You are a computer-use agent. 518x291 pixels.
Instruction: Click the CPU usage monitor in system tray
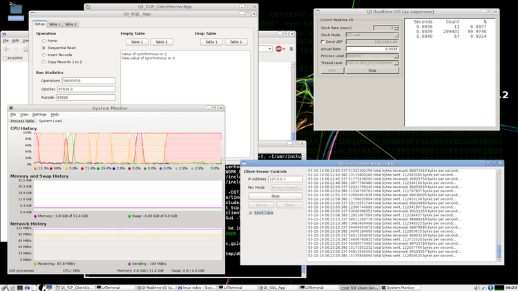coord(499,288)
